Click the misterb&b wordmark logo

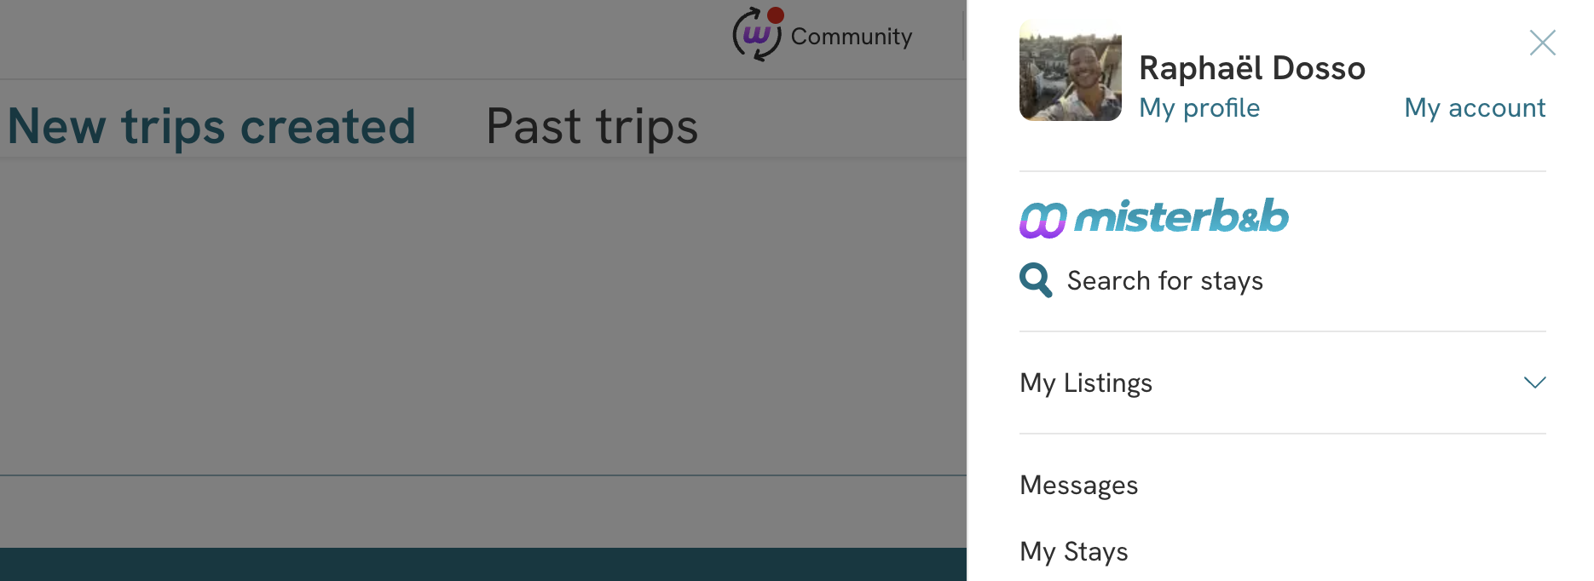(x=1181, y=216)
